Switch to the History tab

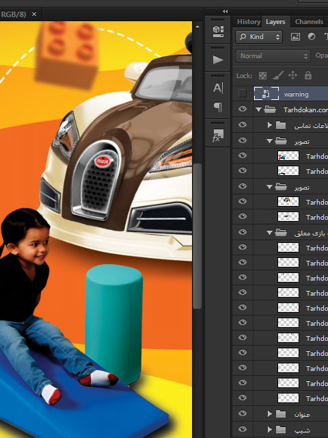point(249,21)
